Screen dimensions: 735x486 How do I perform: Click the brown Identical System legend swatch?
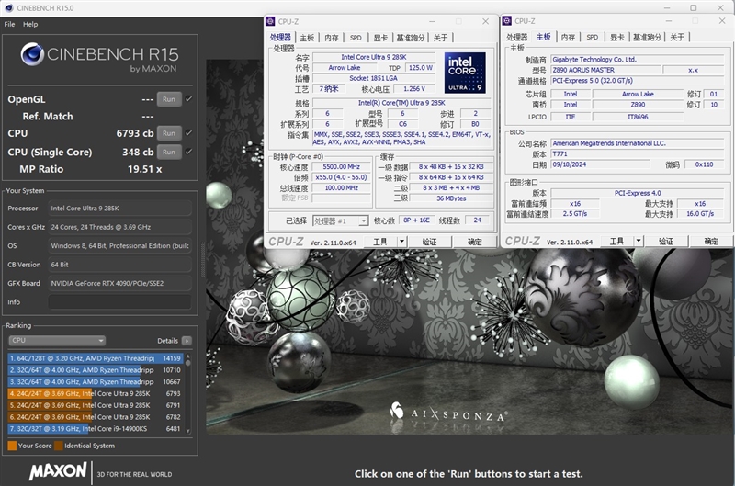[59, 446]
